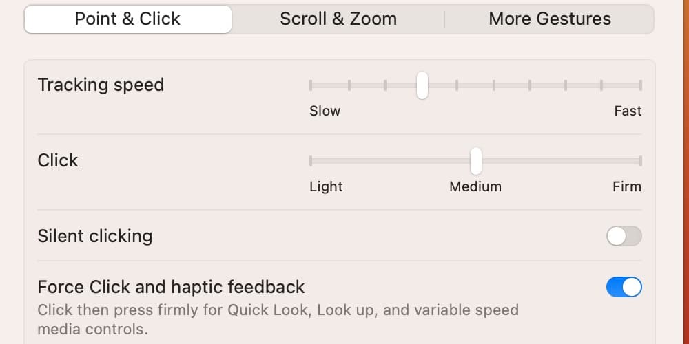This screenshot has width=689, height=344.
Task: Click the Tracking speed row title
Action: [x=101, y=85]
